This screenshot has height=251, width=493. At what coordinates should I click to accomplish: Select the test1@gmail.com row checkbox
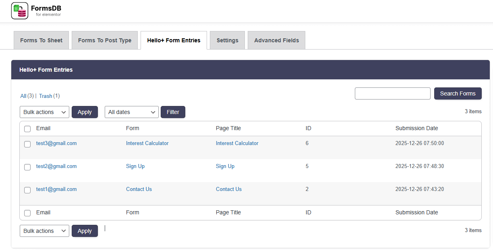(27, 190)
